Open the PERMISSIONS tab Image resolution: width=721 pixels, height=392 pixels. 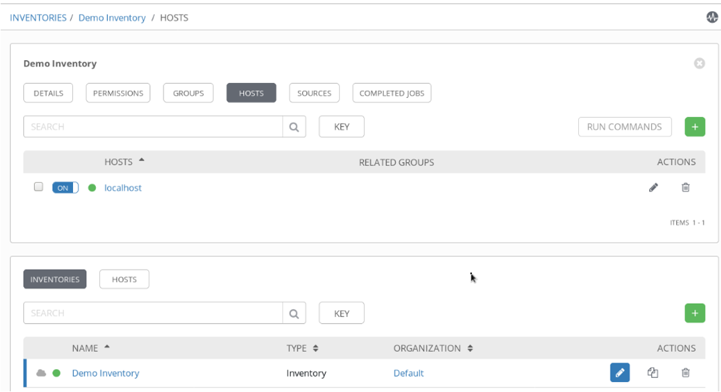coord(118,93)
